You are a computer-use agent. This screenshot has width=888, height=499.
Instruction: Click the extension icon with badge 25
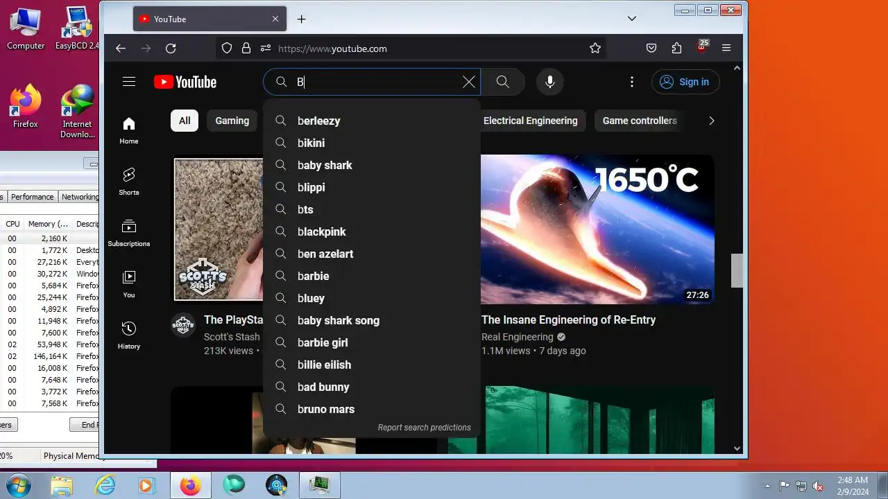(x=702, y=47)
